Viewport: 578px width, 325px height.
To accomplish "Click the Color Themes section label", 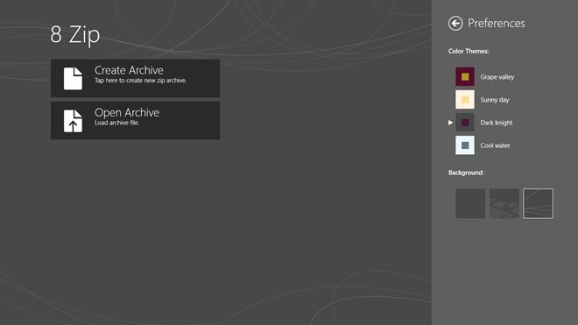I will tap(469, 52).
